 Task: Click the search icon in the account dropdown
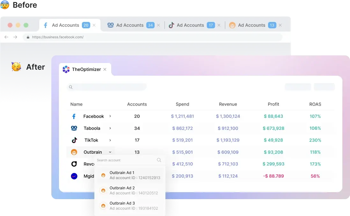click(x=159, y=160)
